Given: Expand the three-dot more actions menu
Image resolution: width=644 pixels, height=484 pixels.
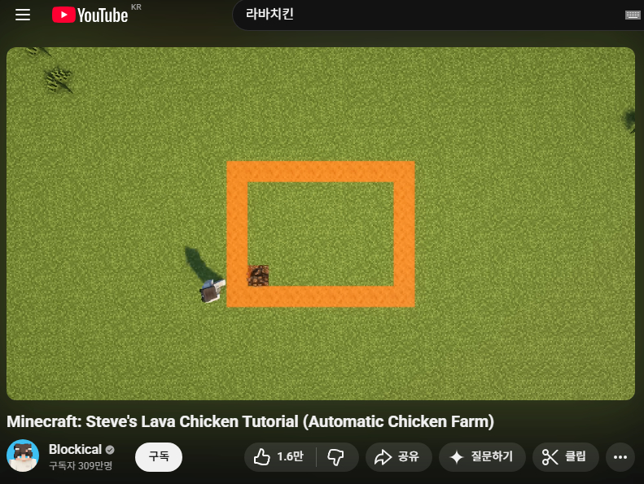Looking at the screenshot, I should pyautogui.click(x=620, y=457).
